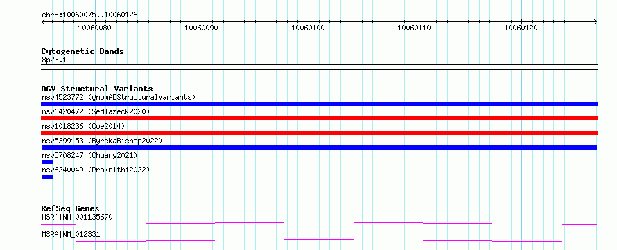Select the red bar under nsv6420472

[319, 118]
